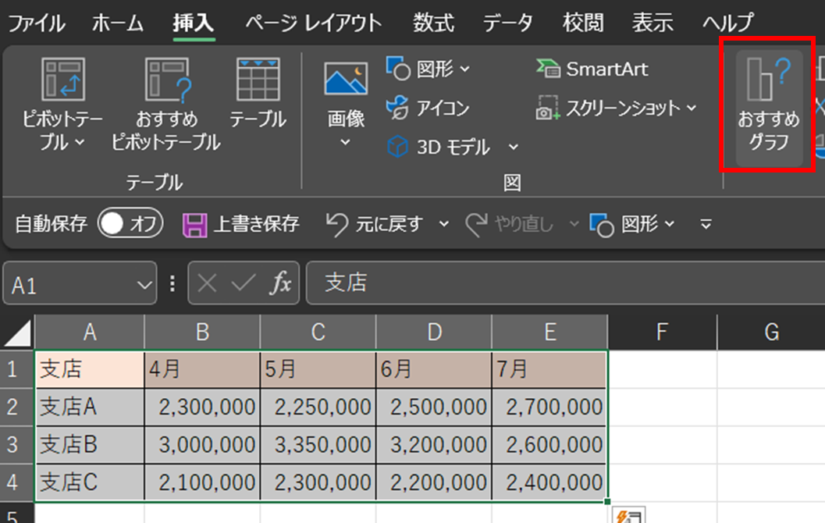Open the ファイル (File) tab
This screenshot has width=825, height=523.
pos(37,23)
